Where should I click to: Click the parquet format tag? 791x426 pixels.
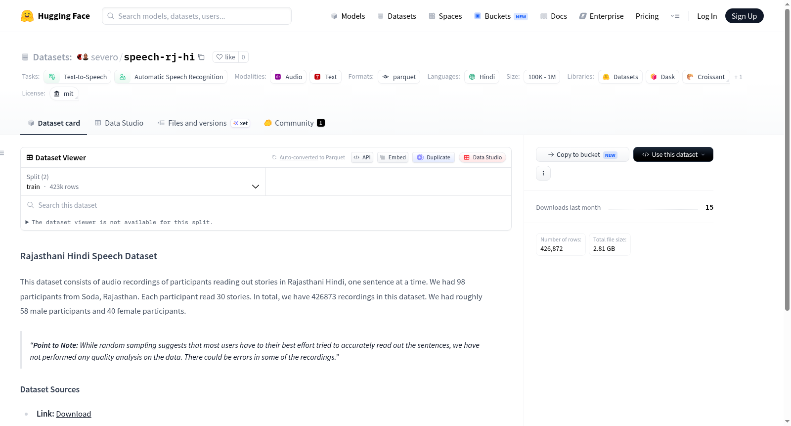coord(399,77)
